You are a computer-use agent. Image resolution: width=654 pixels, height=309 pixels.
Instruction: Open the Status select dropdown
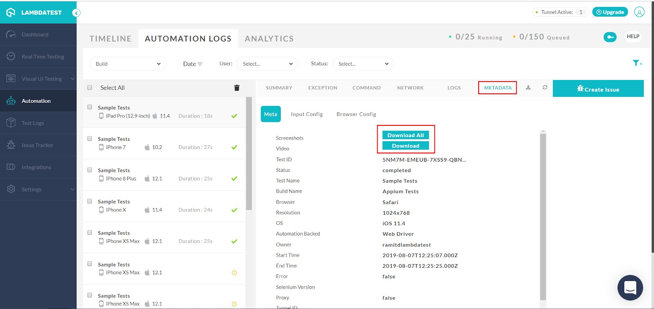coord(363,64)
